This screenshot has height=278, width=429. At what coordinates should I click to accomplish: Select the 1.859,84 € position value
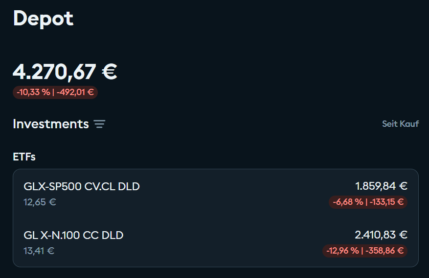(381, 186)
